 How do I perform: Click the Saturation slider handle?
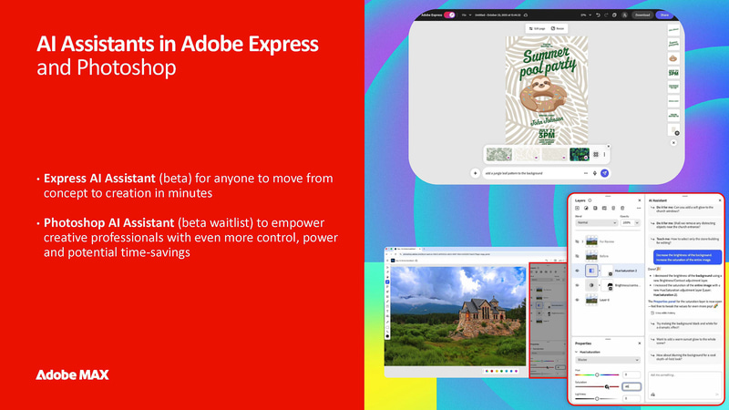pyautogui.click(x=607, y=386)
